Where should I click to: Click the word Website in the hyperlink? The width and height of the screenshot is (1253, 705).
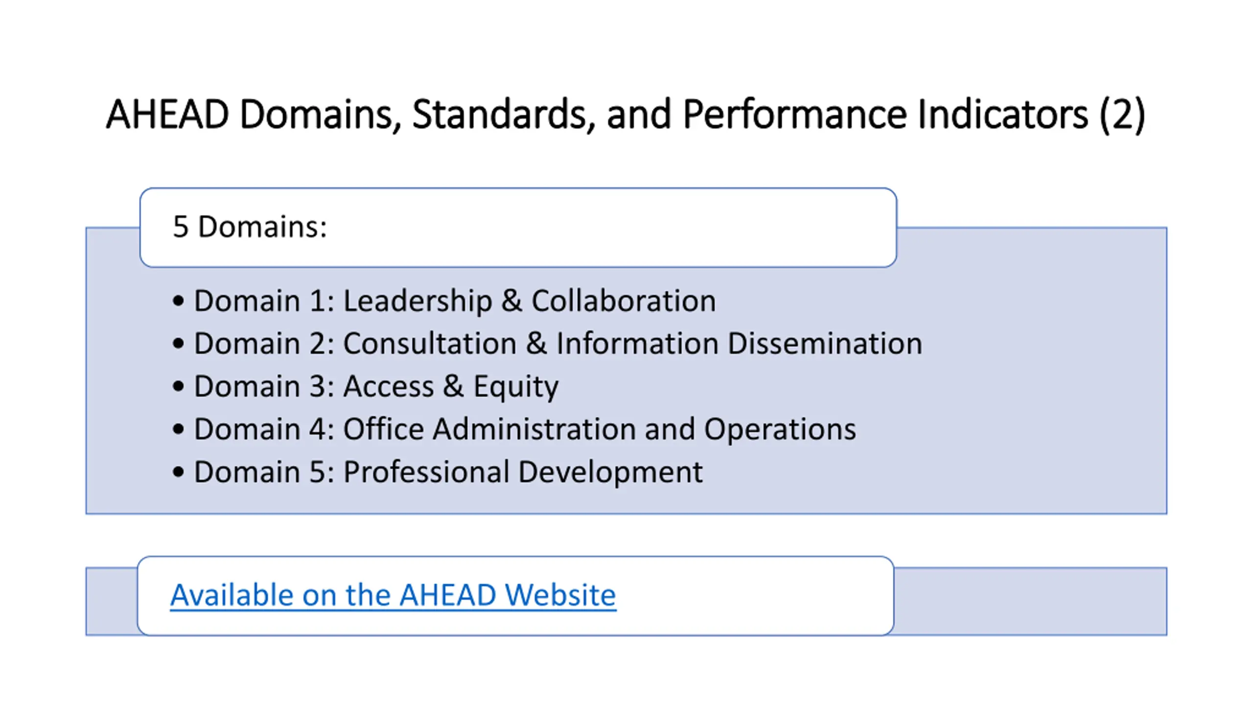(x=560, y=595)
